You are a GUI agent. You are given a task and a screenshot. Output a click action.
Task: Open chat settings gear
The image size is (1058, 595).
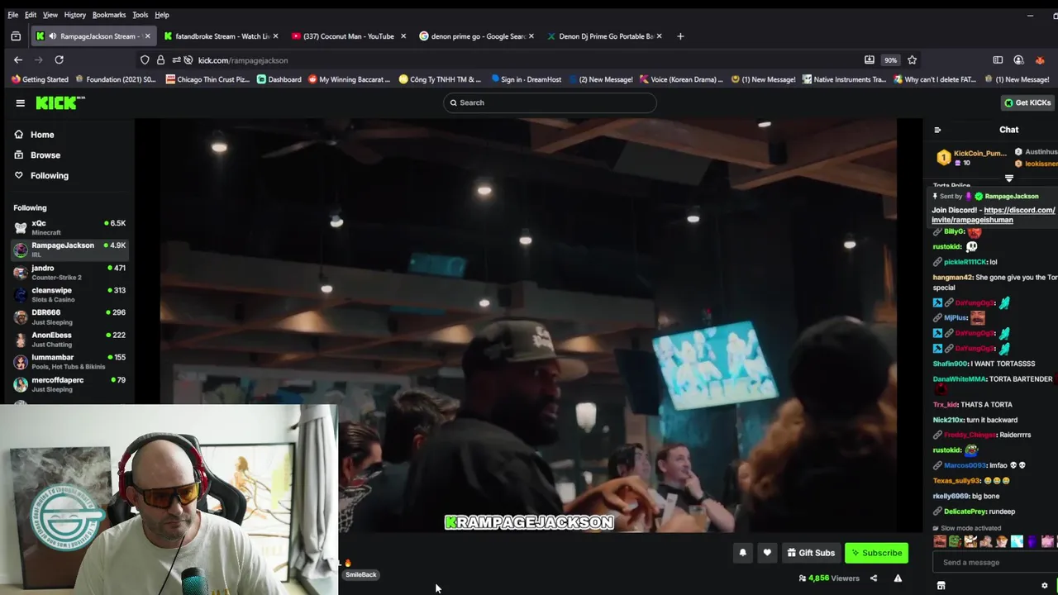[x=1045, y=586]
